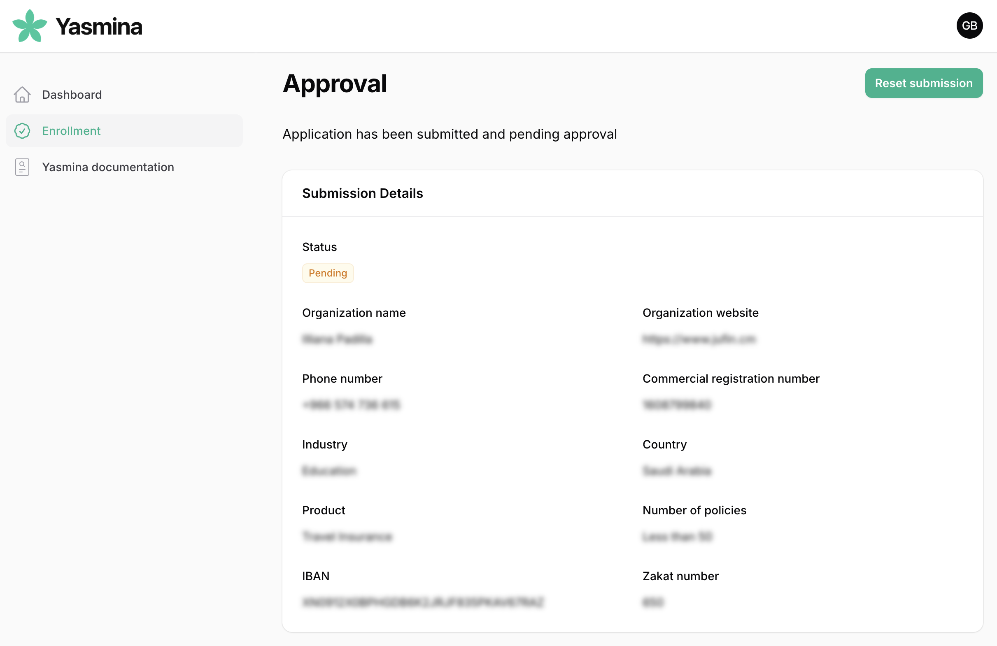Click the blurred phone number value

[x=351, y=405]
